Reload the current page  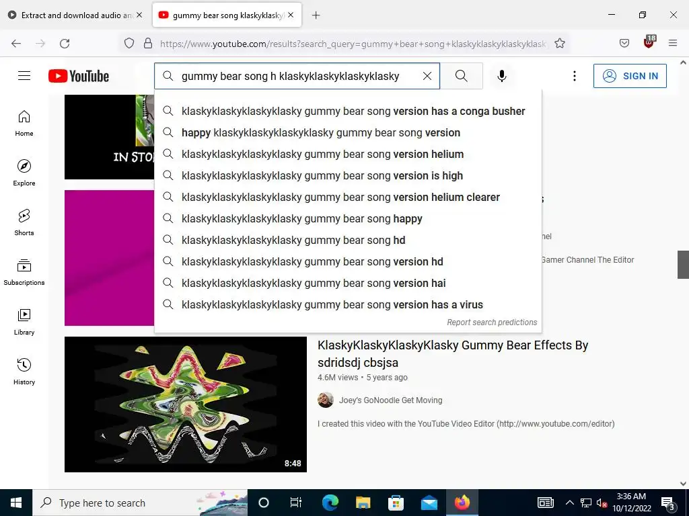pyautogui.click(x=65, y=43)
